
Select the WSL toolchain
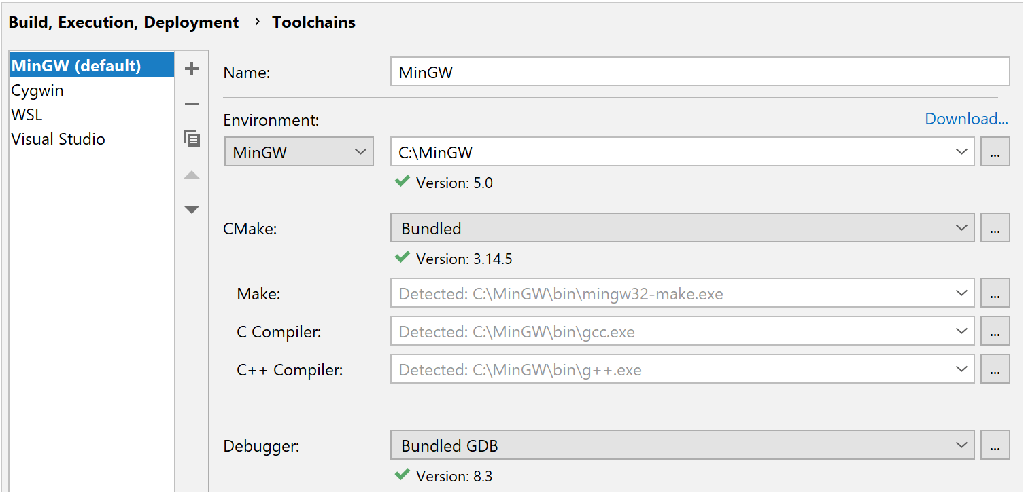coord(92,114)
